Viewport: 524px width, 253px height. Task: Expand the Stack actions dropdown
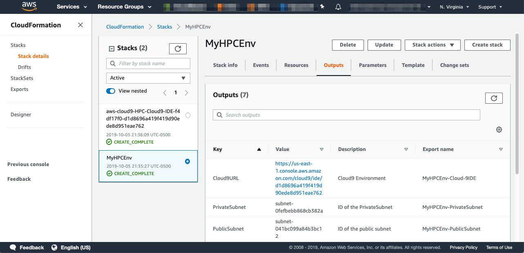point(433,45)
